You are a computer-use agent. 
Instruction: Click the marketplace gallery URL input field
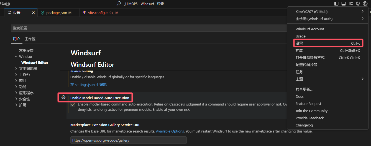coord(129,140)
